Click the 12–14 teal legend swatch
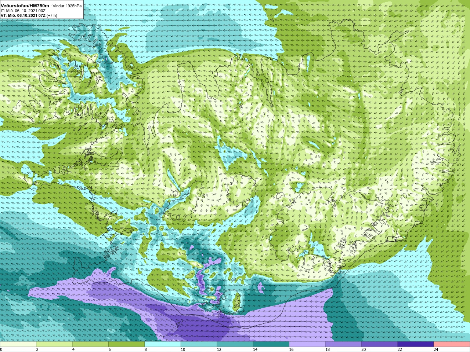This screenshot has width=470, height=352. coord(235,344)
